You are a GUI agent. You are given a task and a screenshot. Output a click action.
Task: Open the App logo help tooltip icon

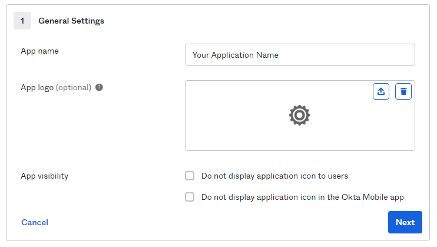click(99, 87)
